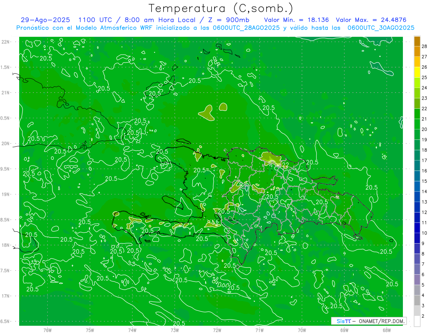Click the "20N" latitude axis label
The width and height of the screenshot is (434, 335).
(x=5, y=143)
